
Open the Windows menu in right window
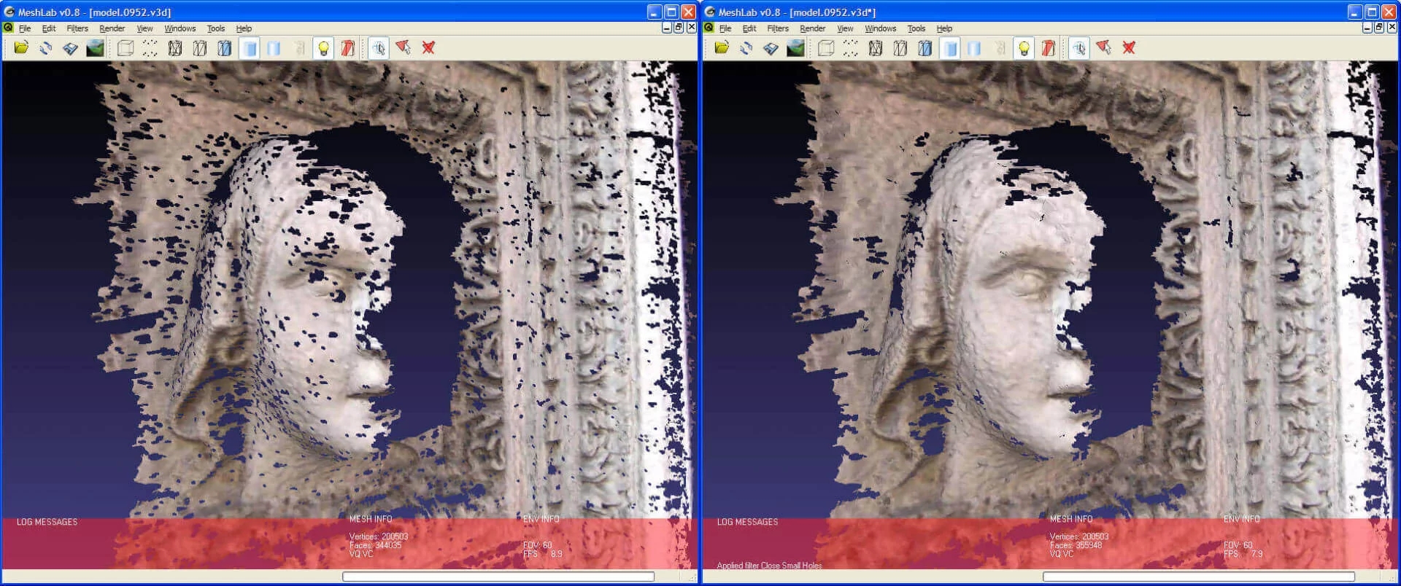click(881, 28)
